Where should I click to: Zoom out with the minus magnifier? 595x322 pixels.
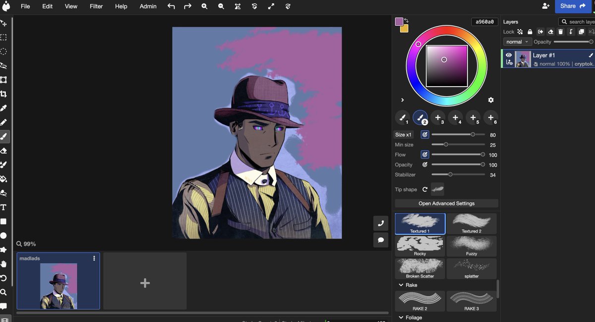pyautogui.click(x=221, y=6)
